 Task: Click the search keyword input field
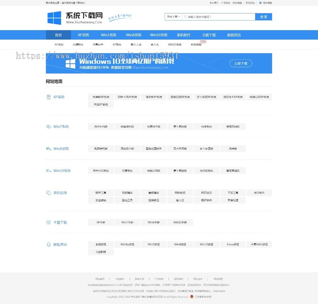pos(219,17)
